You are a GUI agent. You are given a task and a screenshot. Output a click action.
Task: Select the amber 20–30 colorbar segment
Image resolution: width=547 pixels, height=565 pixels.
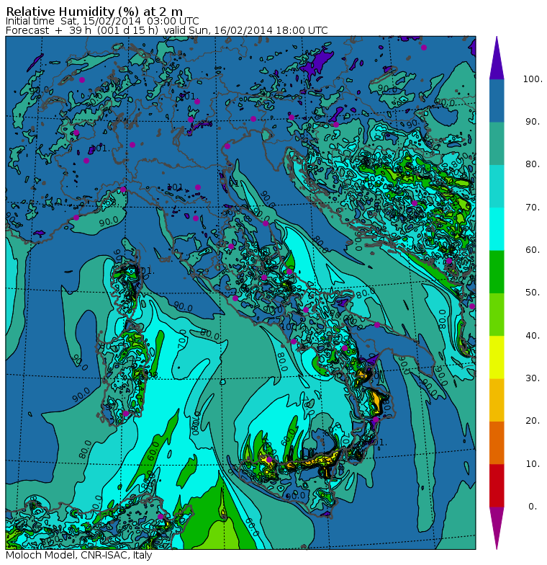tap(497, 400)
